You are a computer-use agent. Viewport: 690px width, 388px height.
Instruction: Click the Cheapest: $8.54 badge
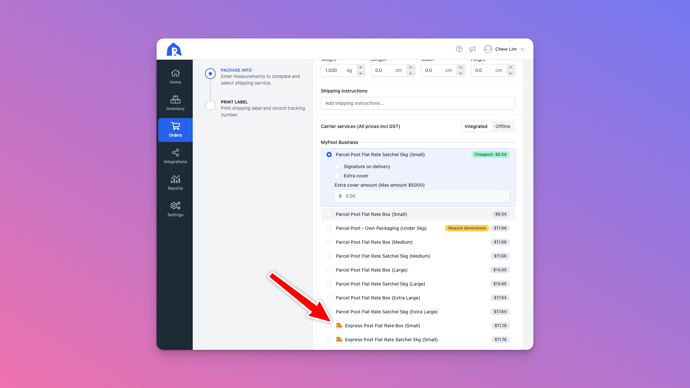[490, 155]
